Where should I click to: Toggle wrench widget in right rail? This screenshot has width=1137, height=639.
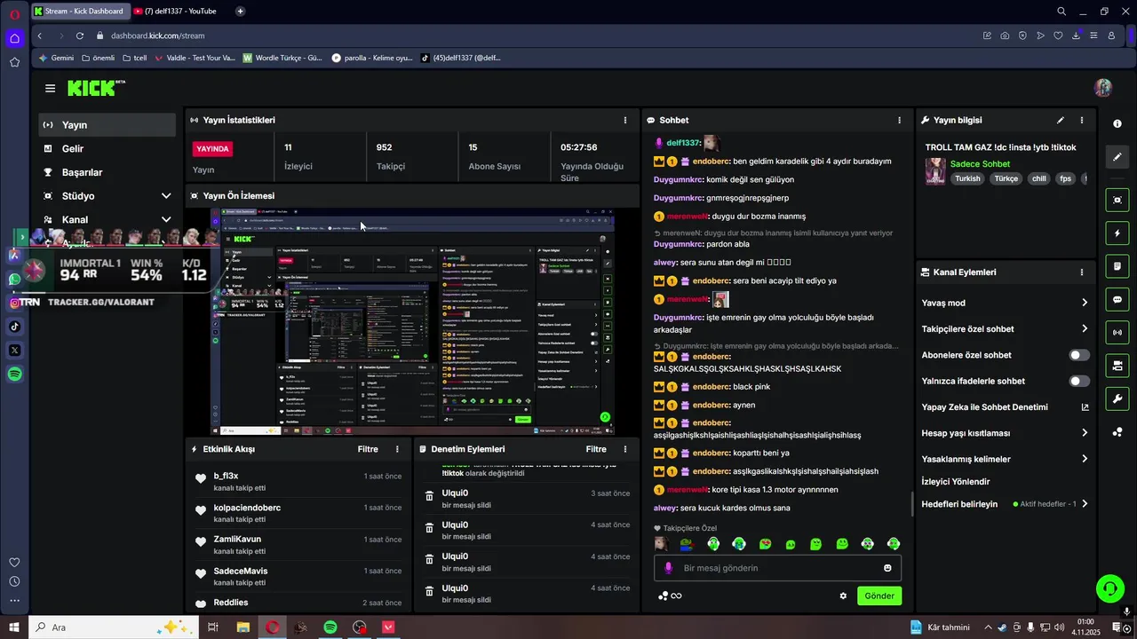[x=1117, y=398]
